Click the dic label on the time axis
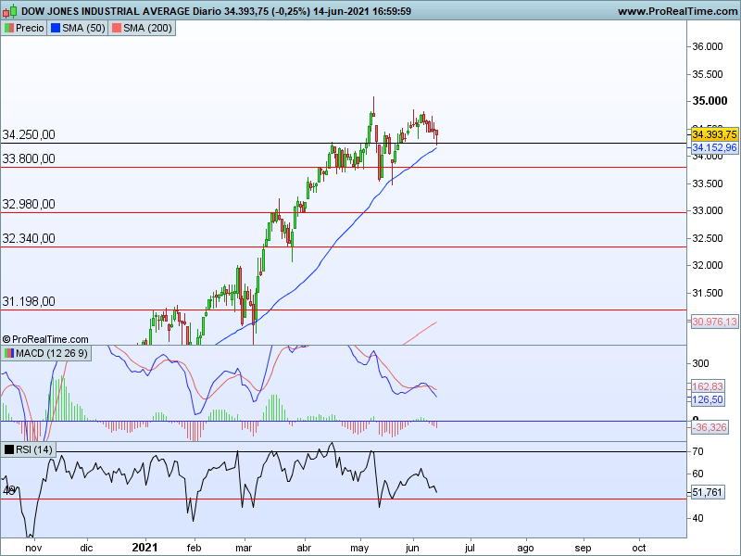 pos(86,548)
